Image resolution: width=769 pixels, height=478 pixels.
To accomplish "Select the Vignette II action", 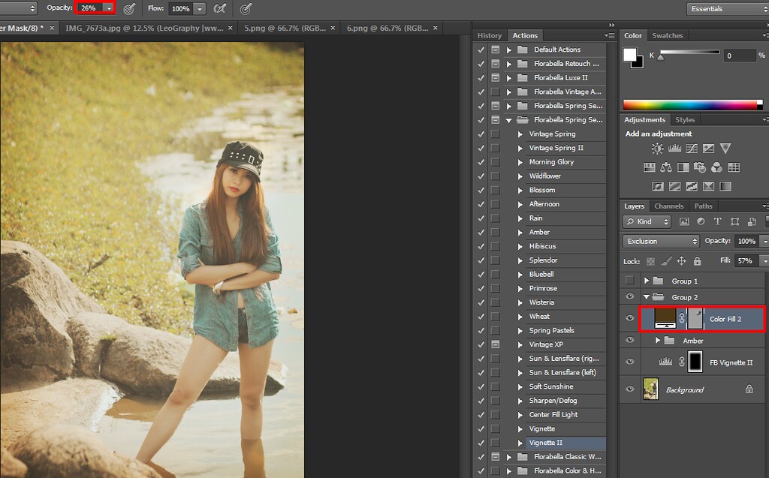I will pyautogui.click(x=546, y=443).
